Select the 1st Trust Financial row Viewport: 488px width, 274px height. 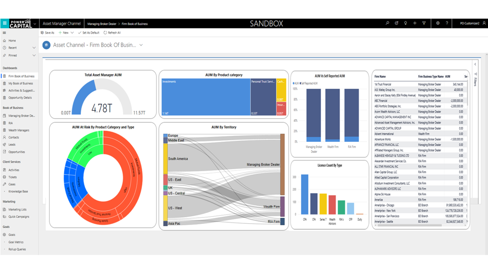tap(421, 84)
